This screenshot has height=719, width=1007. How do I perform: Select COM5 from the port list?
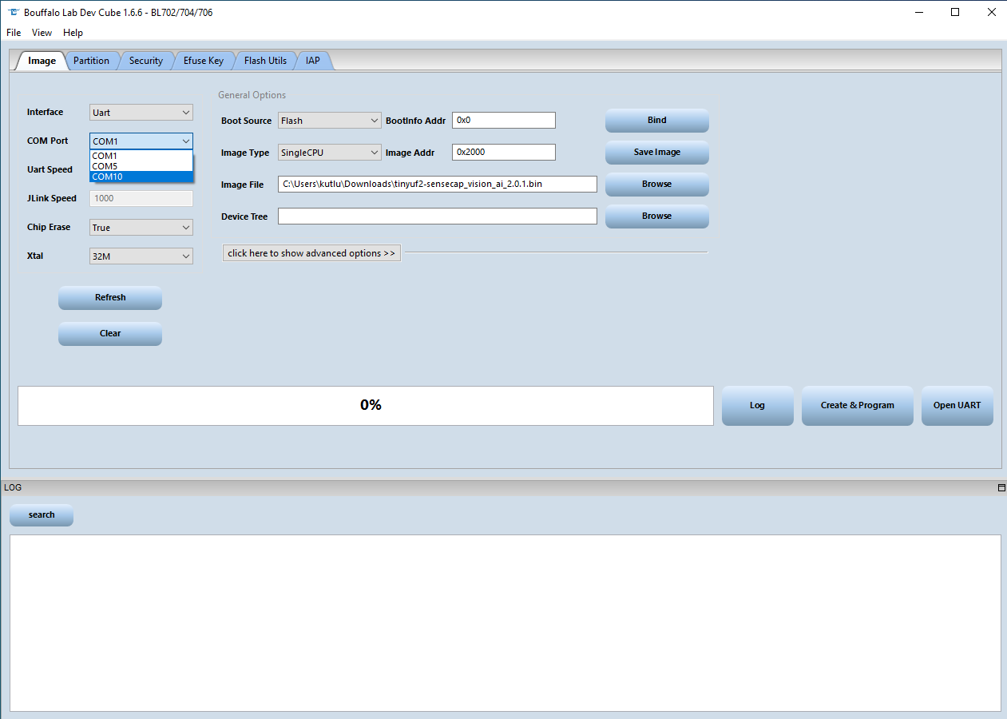pos(141,166)
